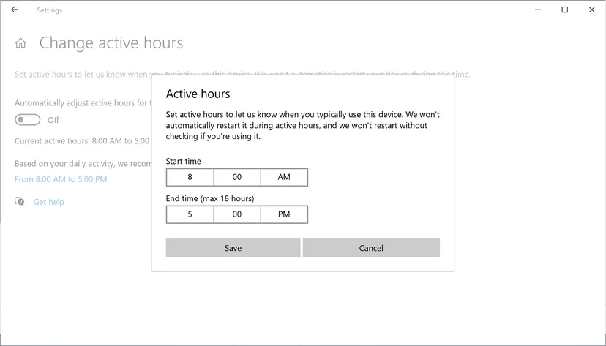Click the Active hours dialog title
Image resolution: width=606 pixels, height=346 pixels.
pos(198,94)
